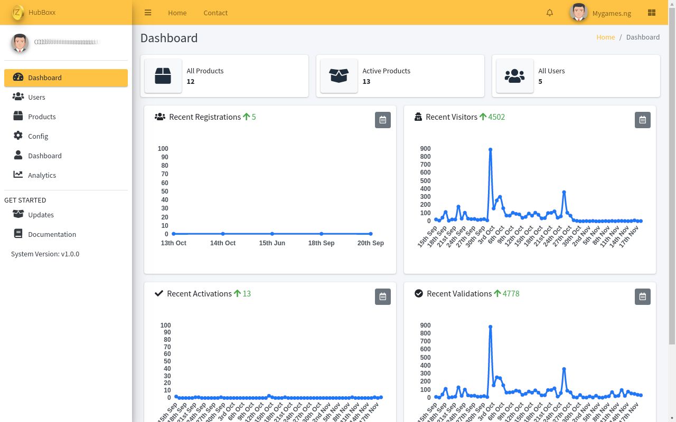Open calendar filter for Recent Visitors
676x422 pixels.
(643, 120)
